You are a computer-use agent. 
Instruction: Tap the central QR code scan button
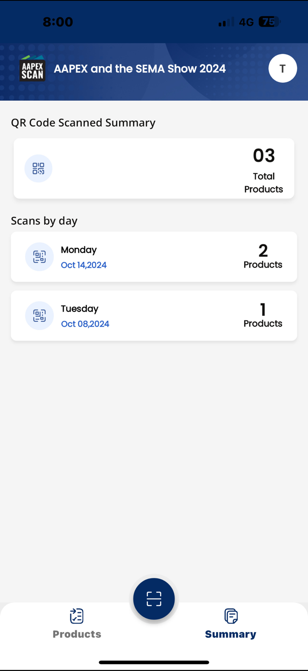(x=154, y=599)
